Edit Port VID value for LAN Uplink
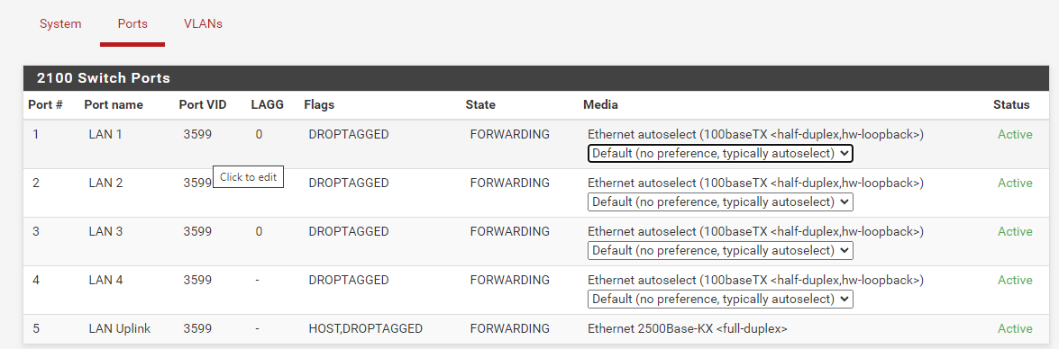 tap(197, 329)
